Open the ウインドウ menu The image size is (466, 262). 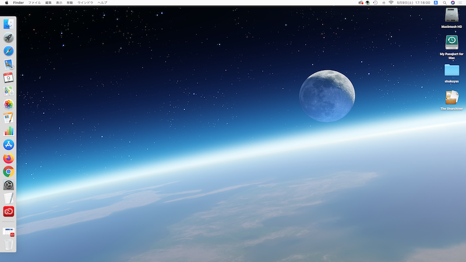(85, 3)
